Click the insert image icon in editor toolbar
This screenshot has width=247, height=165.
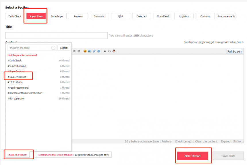[x=90, y=51]
